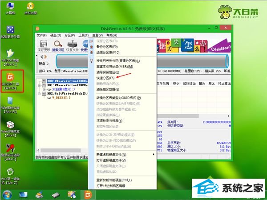Click the 保存更改 (Save Changes) toolbar icon
Screen dimensions: 267x200
pyautogui.click(x=44, y=46)
